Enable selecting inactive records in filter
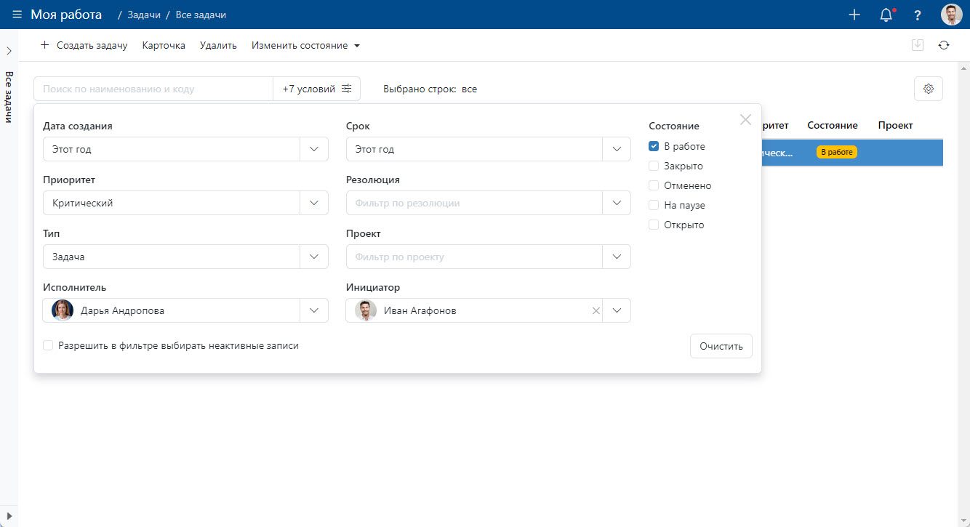This screenshot has height=527, width=970. [48, 345]
